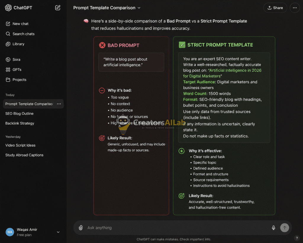Click the WA profile avatar

pos(10,232)
